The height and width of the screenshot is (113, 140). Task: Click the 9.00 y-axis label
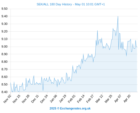point(5,47)
